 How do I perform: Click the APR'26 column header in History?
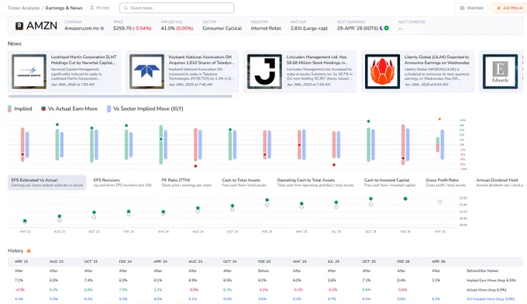[439, 261]
